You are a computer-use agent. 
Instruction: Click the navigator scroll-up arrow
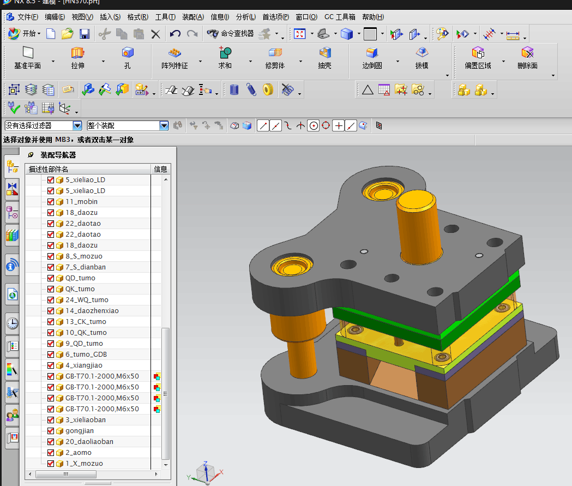click(166, 179)
